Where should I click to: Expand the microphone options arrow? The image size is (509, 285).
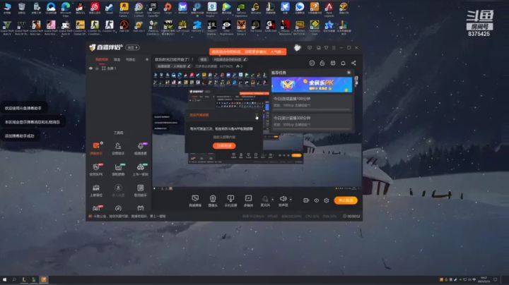point(272,200)
